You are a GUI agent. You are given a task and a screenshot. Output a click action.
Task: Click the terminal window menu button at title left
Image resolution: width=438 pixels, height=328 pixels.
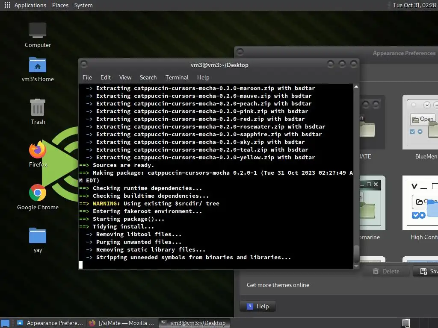(84, 64)
